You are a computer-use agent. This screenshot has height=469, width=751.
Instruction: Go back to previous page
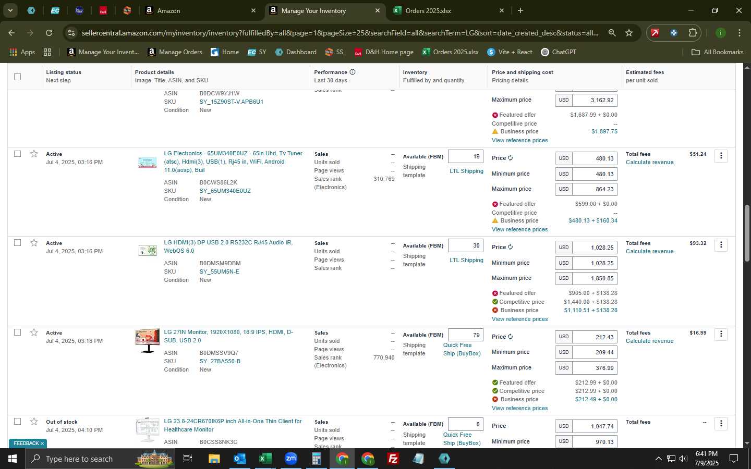pyautogui.click(x=11, y=33)
